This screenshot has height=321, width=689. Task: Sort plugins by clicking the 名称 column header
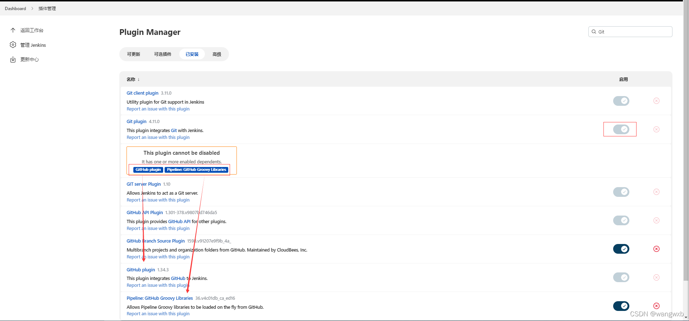(x=133, y=79)
